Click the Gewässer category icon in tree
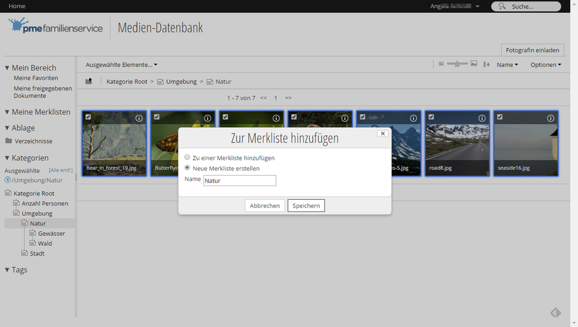The width and height of the screenshot is (578, 327). tap(33, 233)
